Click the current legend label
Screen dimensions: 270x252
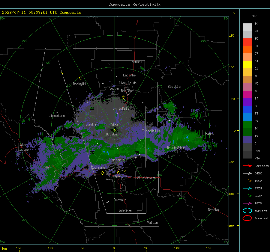(261, 211)
